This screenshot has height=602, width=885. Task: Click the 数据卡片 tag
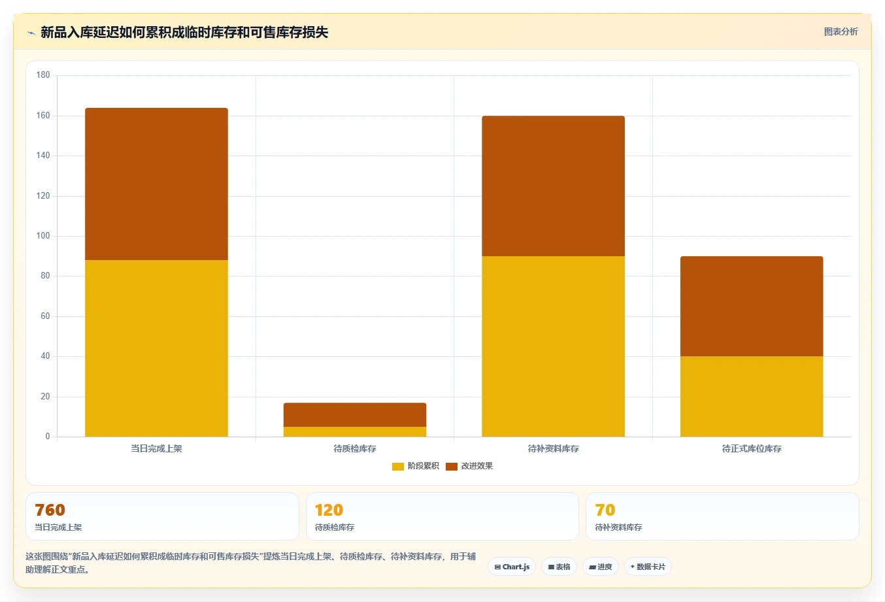(648, 567)
